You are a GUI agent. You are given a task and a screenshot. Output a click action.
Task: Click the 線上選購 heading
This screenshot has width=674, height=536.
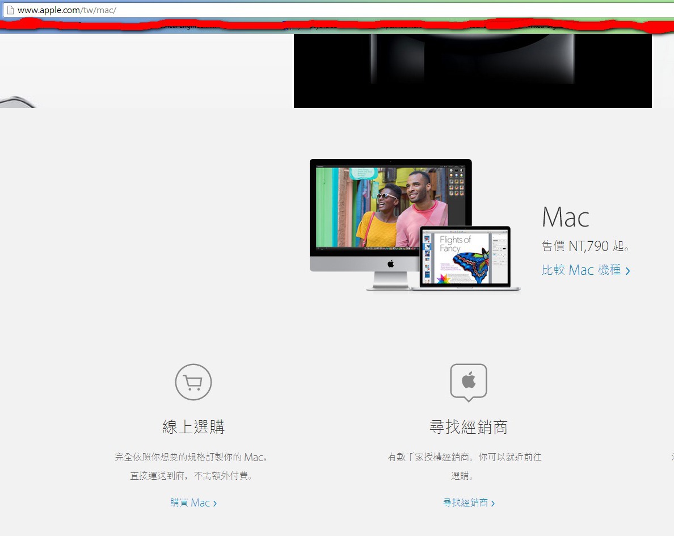coord(193,427)
